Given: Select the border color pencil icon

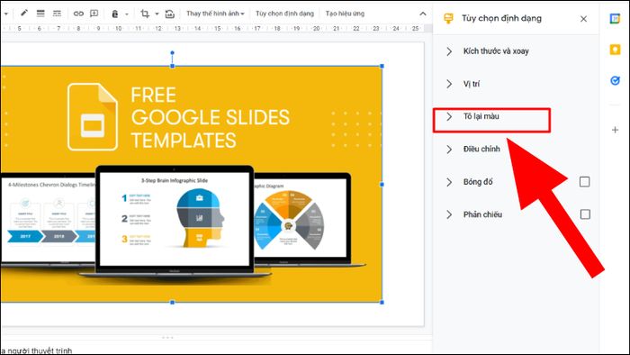Looking at the screenshot, I should [x=24, y=13].
